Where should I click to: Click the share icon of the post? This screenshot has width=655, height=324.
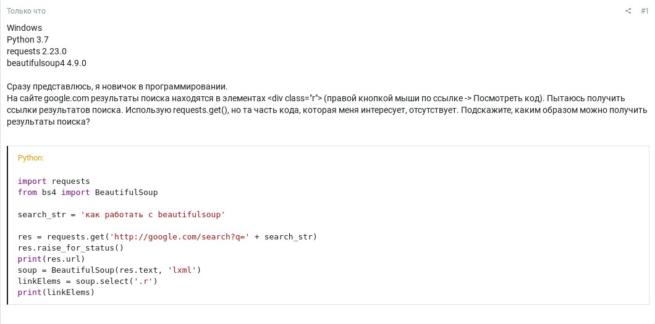pos(628,11)
